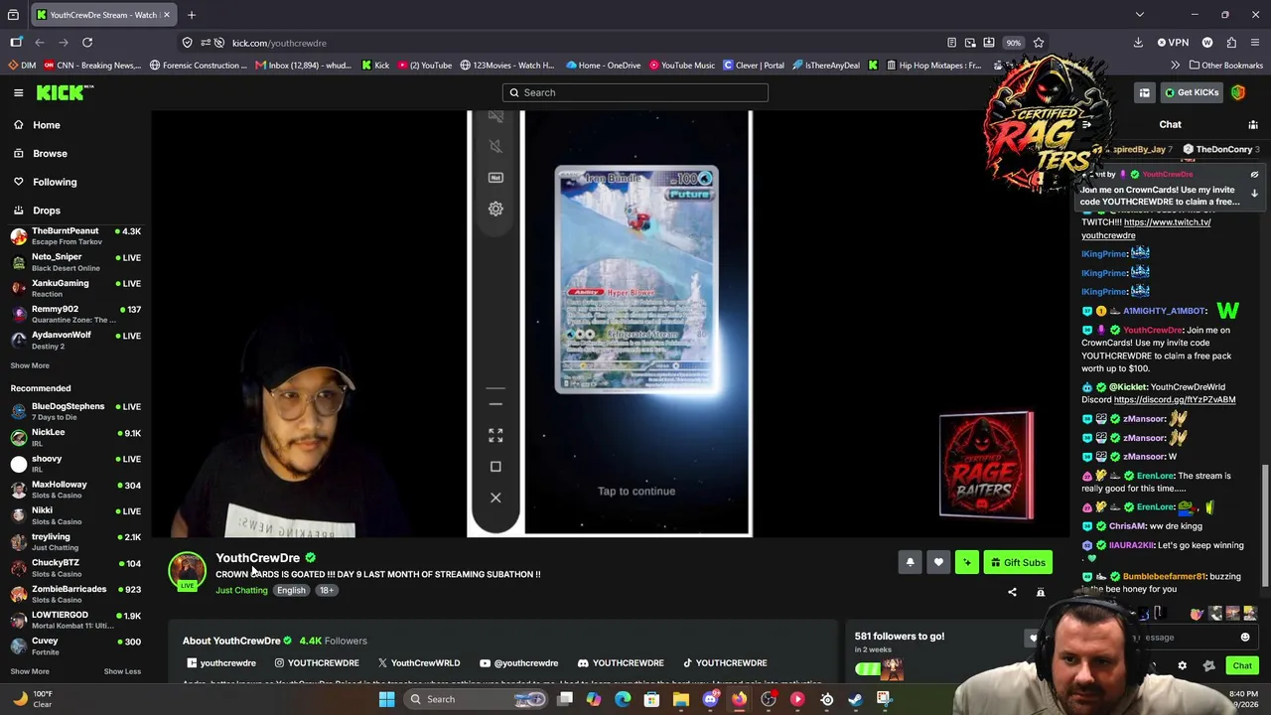Open the Kick sidebar hamburger menu
This screenshot has width=1271, height=715.
(x=18, y=92)
